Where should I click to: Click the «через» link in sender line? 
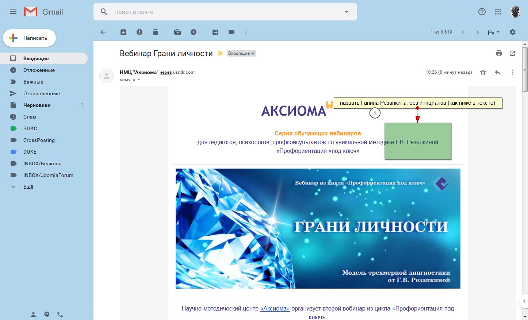tap(166, 72)
